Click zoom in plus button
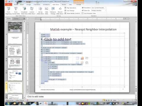The width and height of the screenshot is (142, 106). click(133, 100)
